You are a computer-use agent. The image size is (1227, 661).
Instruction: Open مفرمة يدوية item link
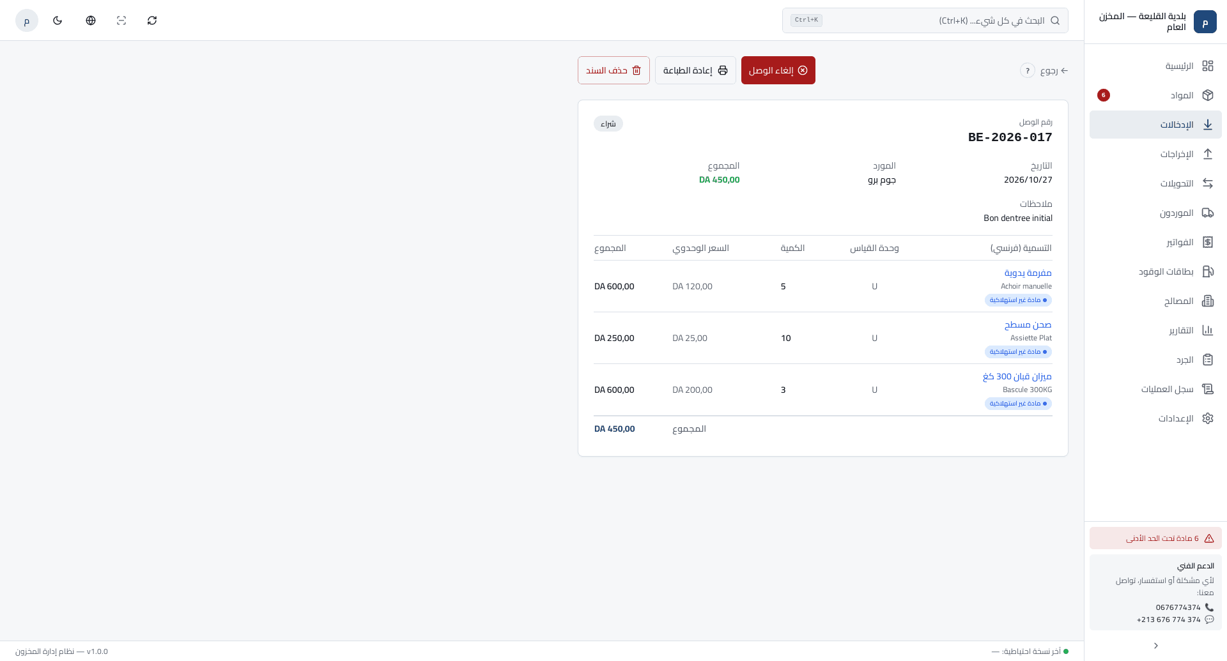coord(1028,273)
